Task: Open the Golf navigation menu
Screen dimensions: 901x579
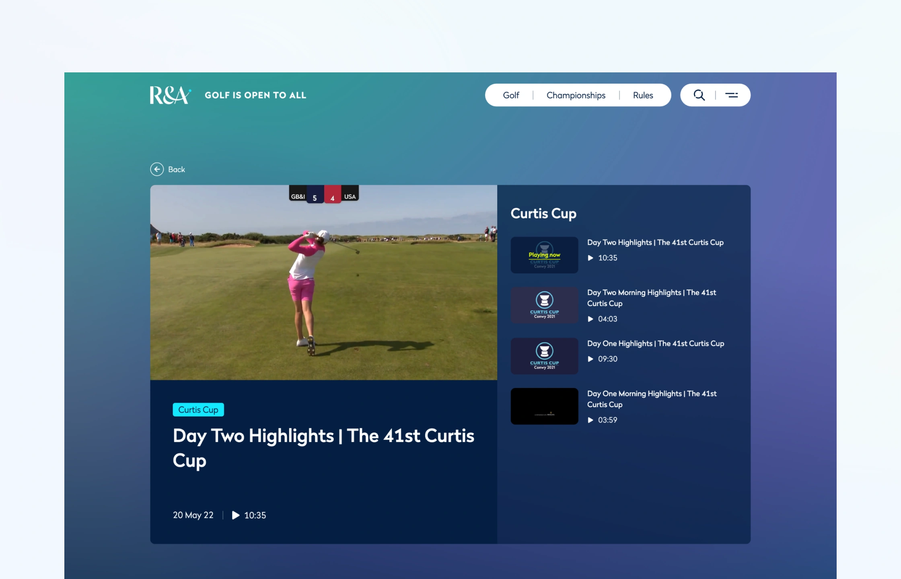Action: coord(511,95)
